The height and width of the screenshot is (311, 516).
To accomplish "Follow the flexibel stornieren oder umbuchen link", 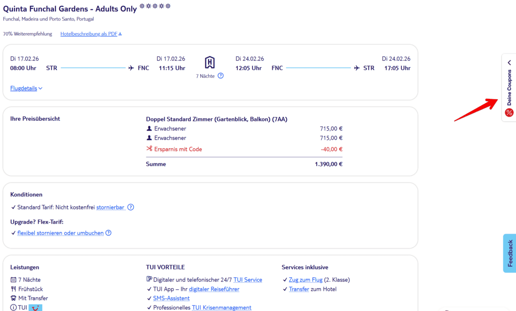I will point(61,233).
